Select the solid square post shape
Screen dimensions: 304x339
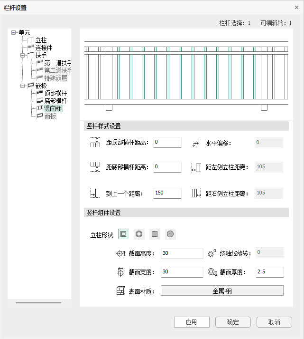(x=155, y=234)
